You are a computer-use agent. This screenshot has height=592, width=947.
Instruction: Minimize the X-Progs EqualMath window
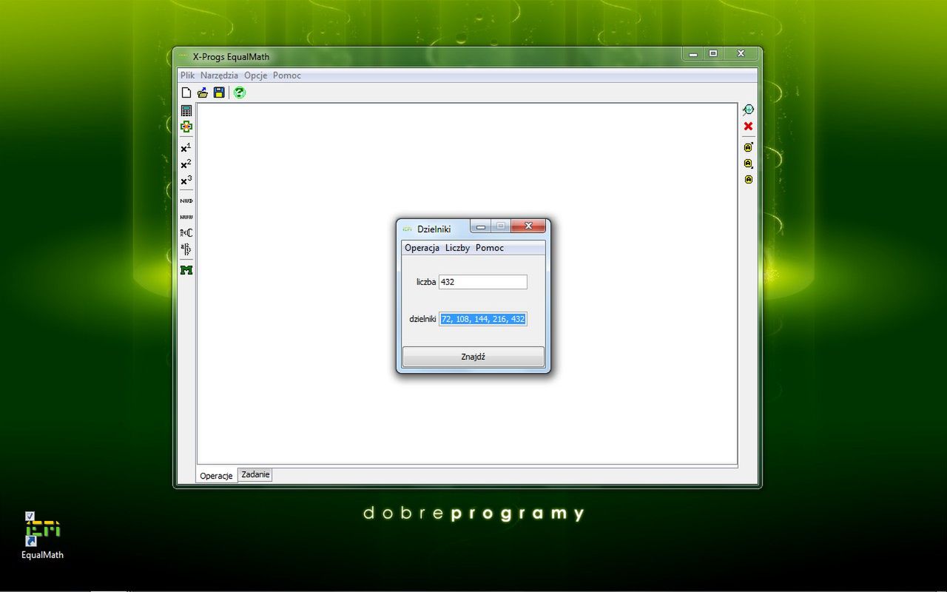tap(693, 54)
